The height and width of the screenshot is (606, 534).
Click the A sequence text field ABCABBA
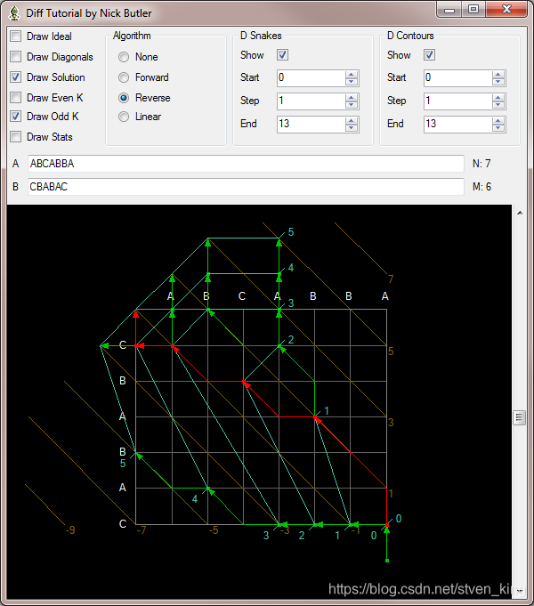(x=246, y=164)
